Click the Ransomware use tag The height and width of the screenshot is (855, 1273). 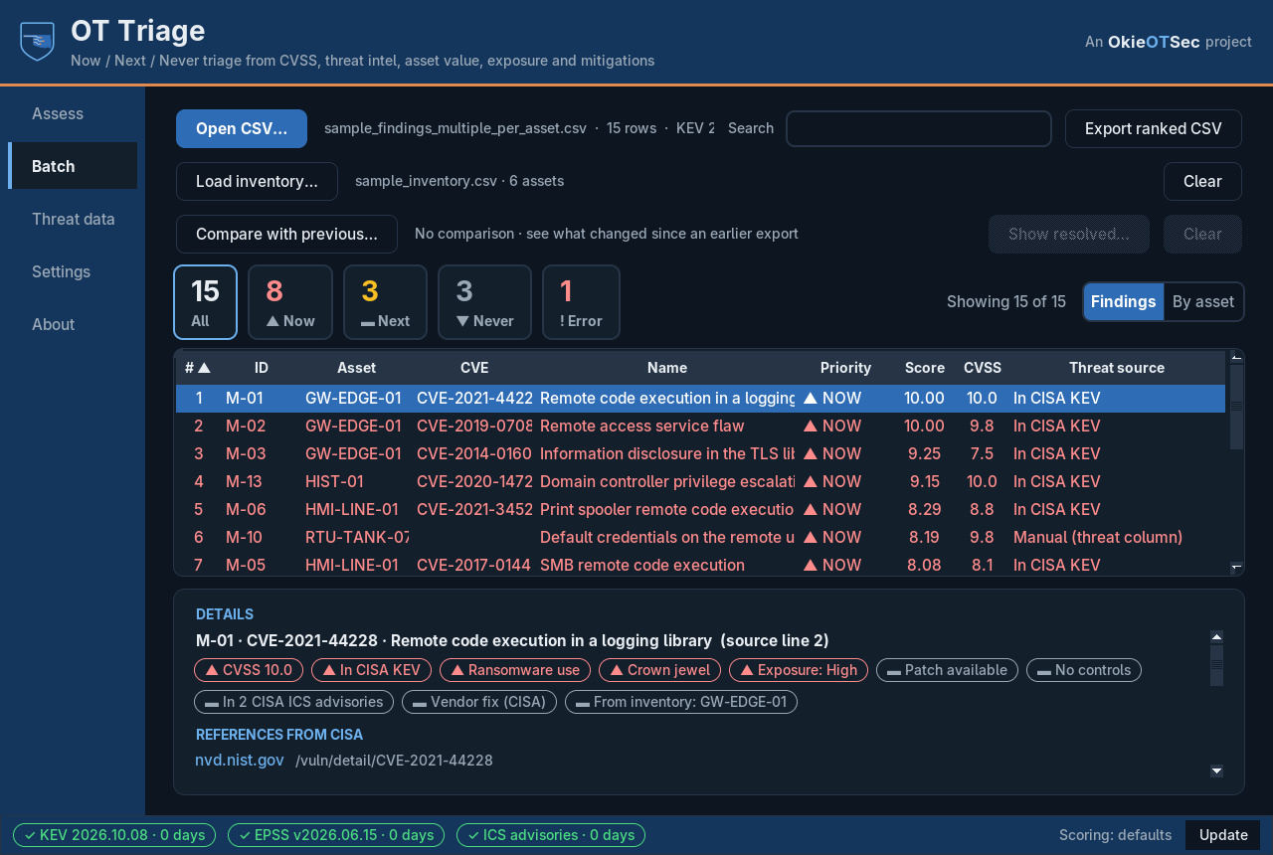(x=515, y=670)
